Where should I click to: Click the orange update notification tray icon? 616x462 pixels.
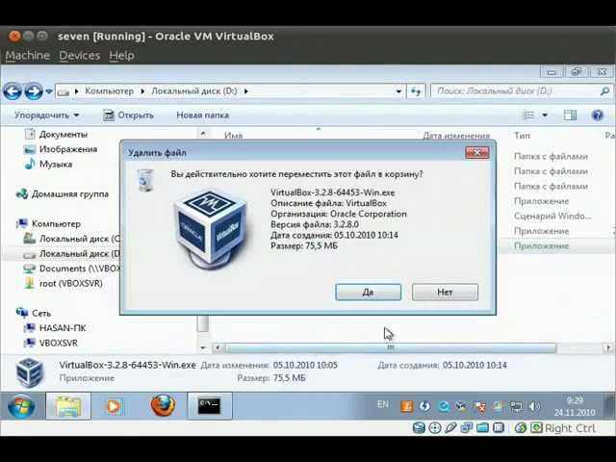406,406
